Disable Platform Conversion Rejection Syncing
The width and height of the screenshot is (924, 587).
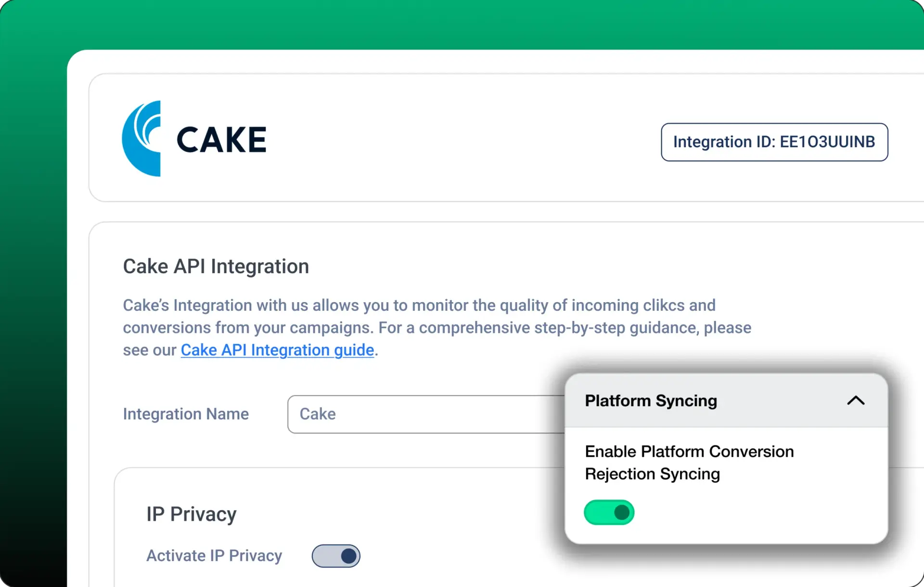[609, 512]
